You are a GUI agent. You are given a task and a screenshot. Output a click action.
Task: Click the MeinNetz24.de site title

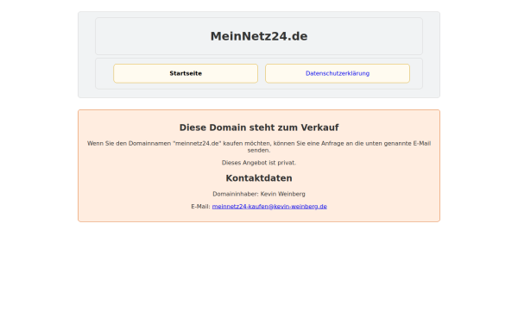(x=259, y=36)
